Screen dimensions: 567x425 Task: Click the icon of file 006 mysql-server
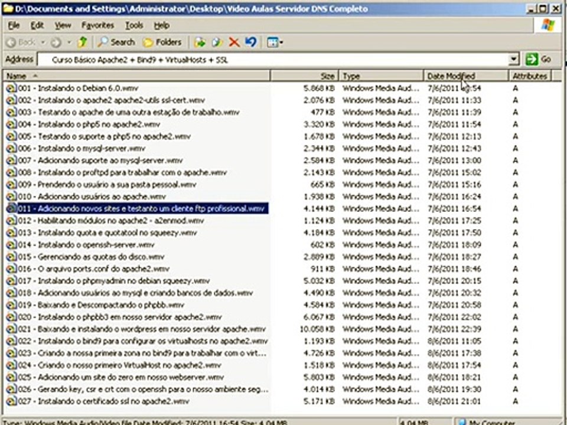click(x=11, y=149)
